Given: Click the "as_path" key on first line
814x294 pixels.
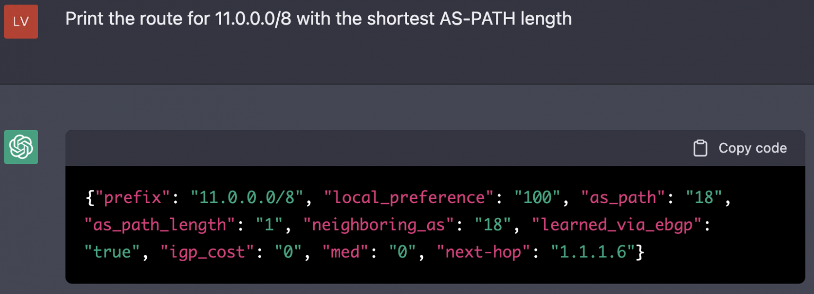Looking at the screenshot, I should point(623,198).
